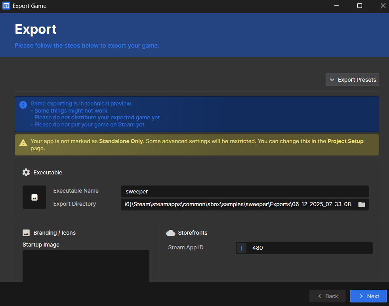Click the Branding / Icons heading text
Screen dimensions: 389x306
point(55,233)
